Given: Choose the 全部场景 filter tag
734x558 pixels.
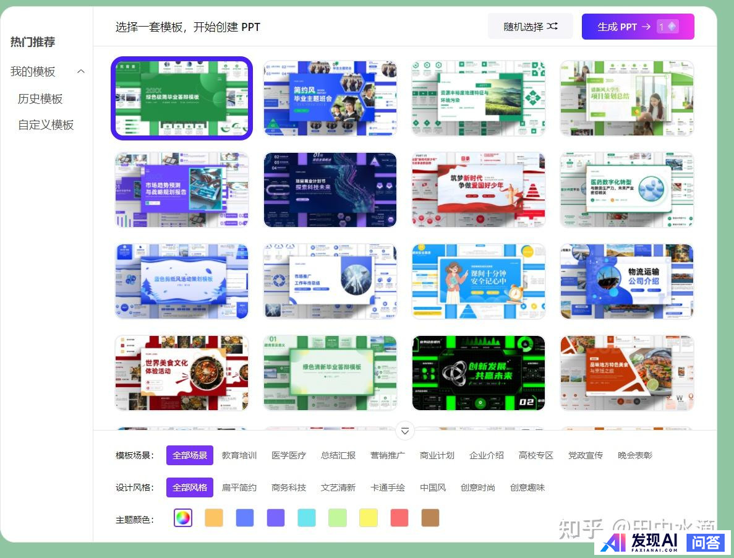Looking at the screenshot, I should (190, 455).
